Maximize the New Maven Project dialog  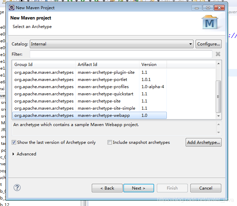click(208, 8)
